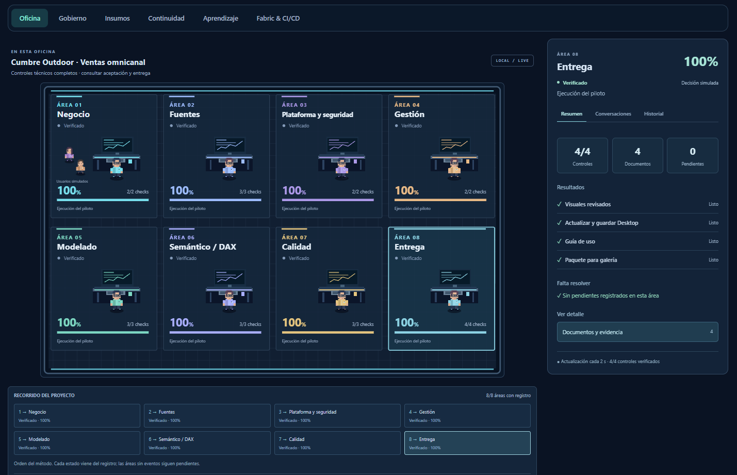Click the desk workstation illustration in Fuentes card
This screenshot has height=475, width=737.
click(229, 158)
